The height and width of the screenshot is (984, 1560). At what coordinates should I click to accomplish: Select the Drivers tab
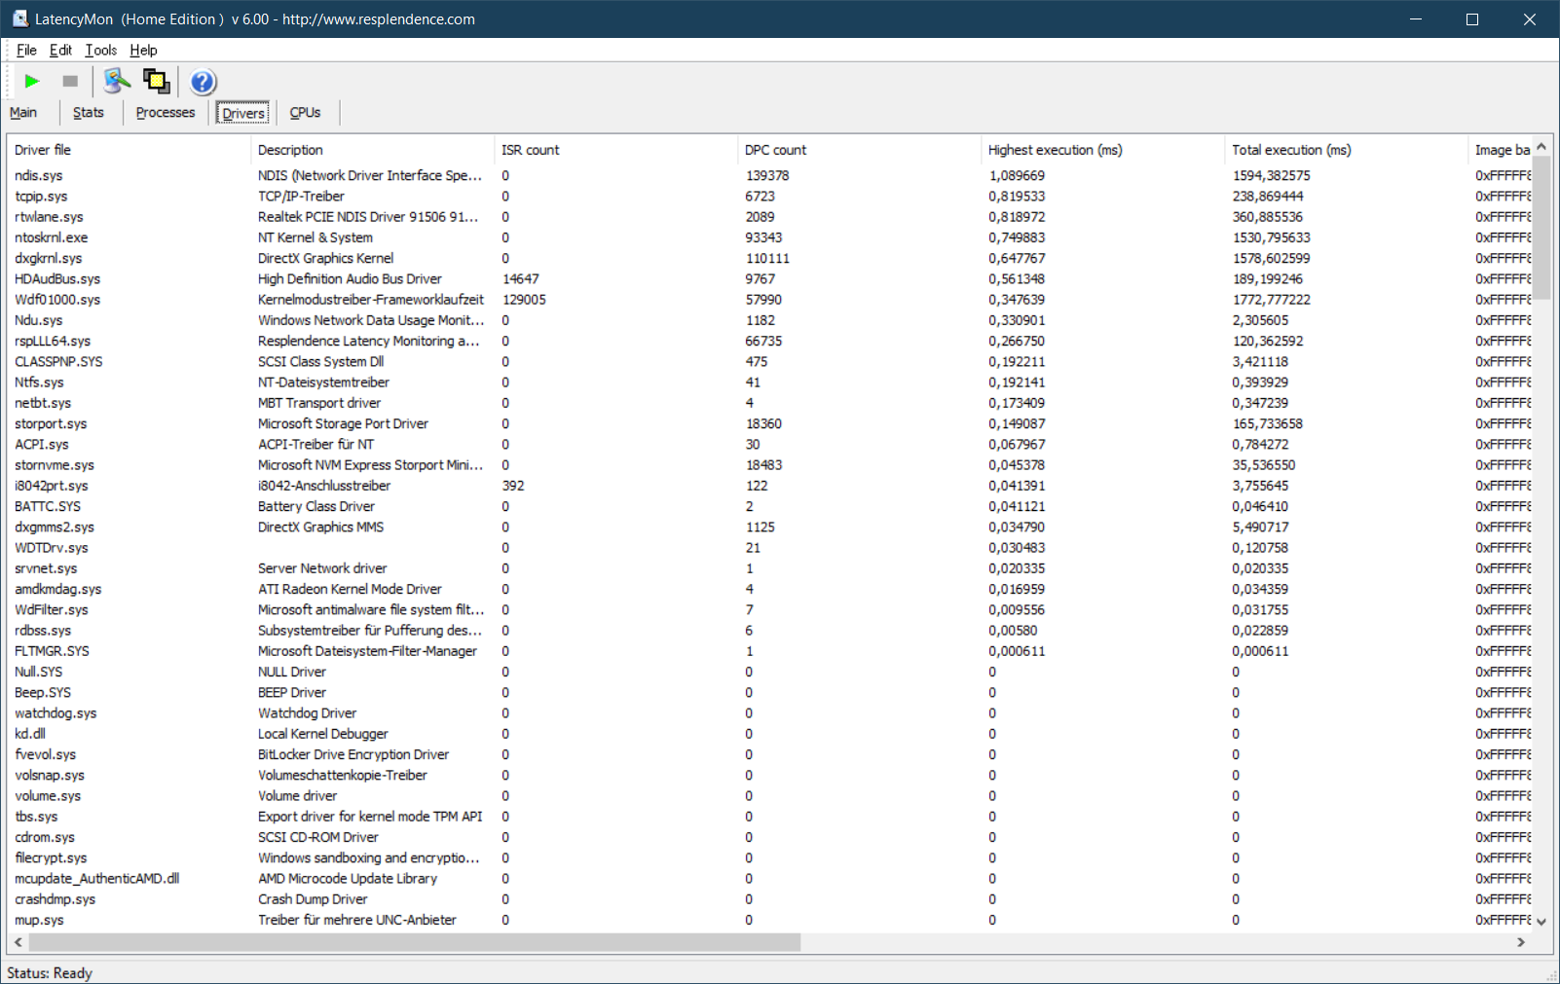click(242, 113)
